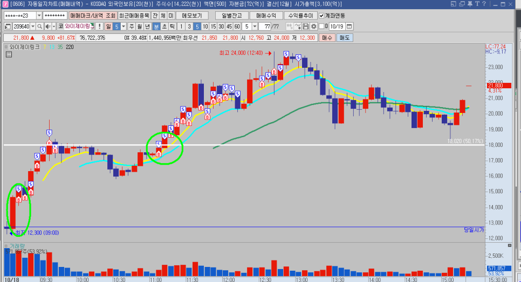
Task: Select the 틱 tick chart toggle
Action: coord(172,26)
